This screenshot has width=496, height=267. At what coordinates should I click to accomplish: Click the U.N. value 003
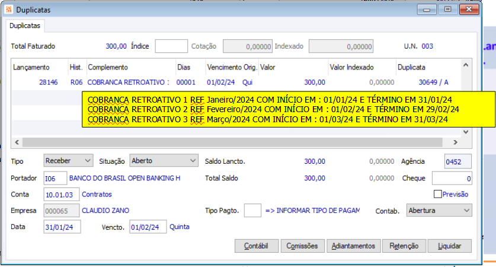(427, 46)
